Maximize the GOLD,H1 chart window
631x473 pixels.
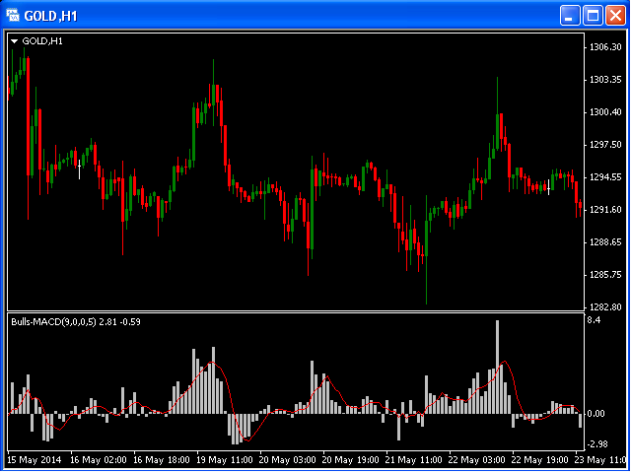(593, 16)
